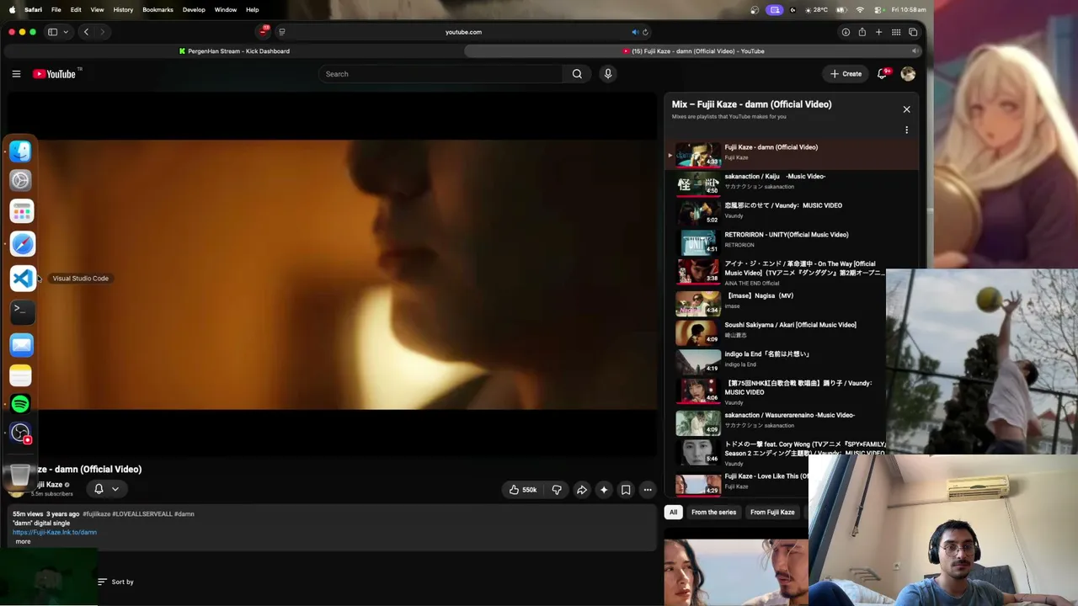Open more actions under the video

click(x=648, y=490)
